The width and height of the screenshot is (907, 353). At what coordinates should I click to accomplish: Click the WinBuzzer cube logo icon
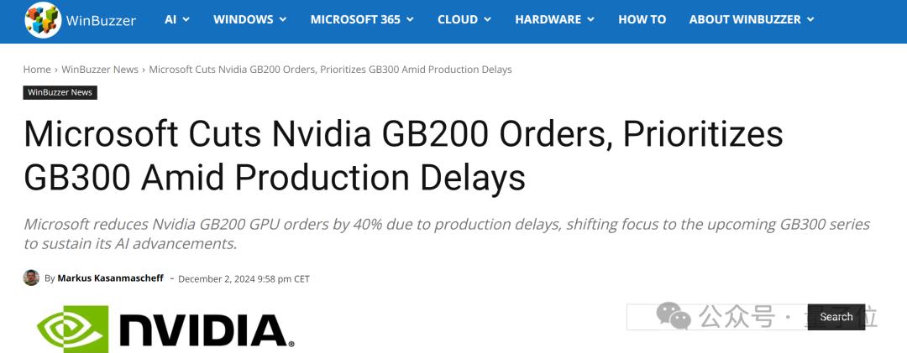[43, 20]
